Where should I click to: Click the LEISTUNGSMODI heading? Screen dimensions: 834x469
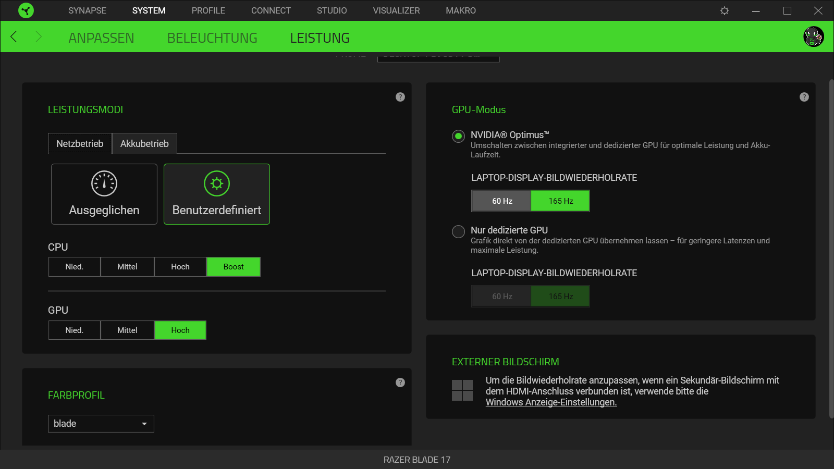coord(85,110)
